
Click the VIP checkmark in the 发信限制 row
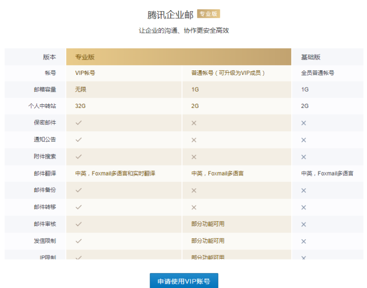(x=78, y=241)
